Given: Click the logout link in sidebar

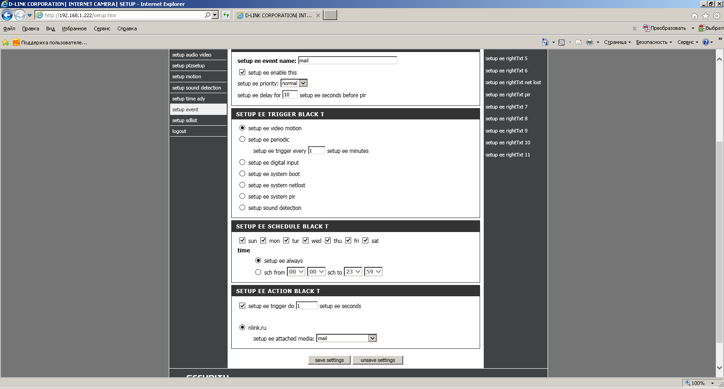Looking at the screenshot, I should tap(179, 131).
